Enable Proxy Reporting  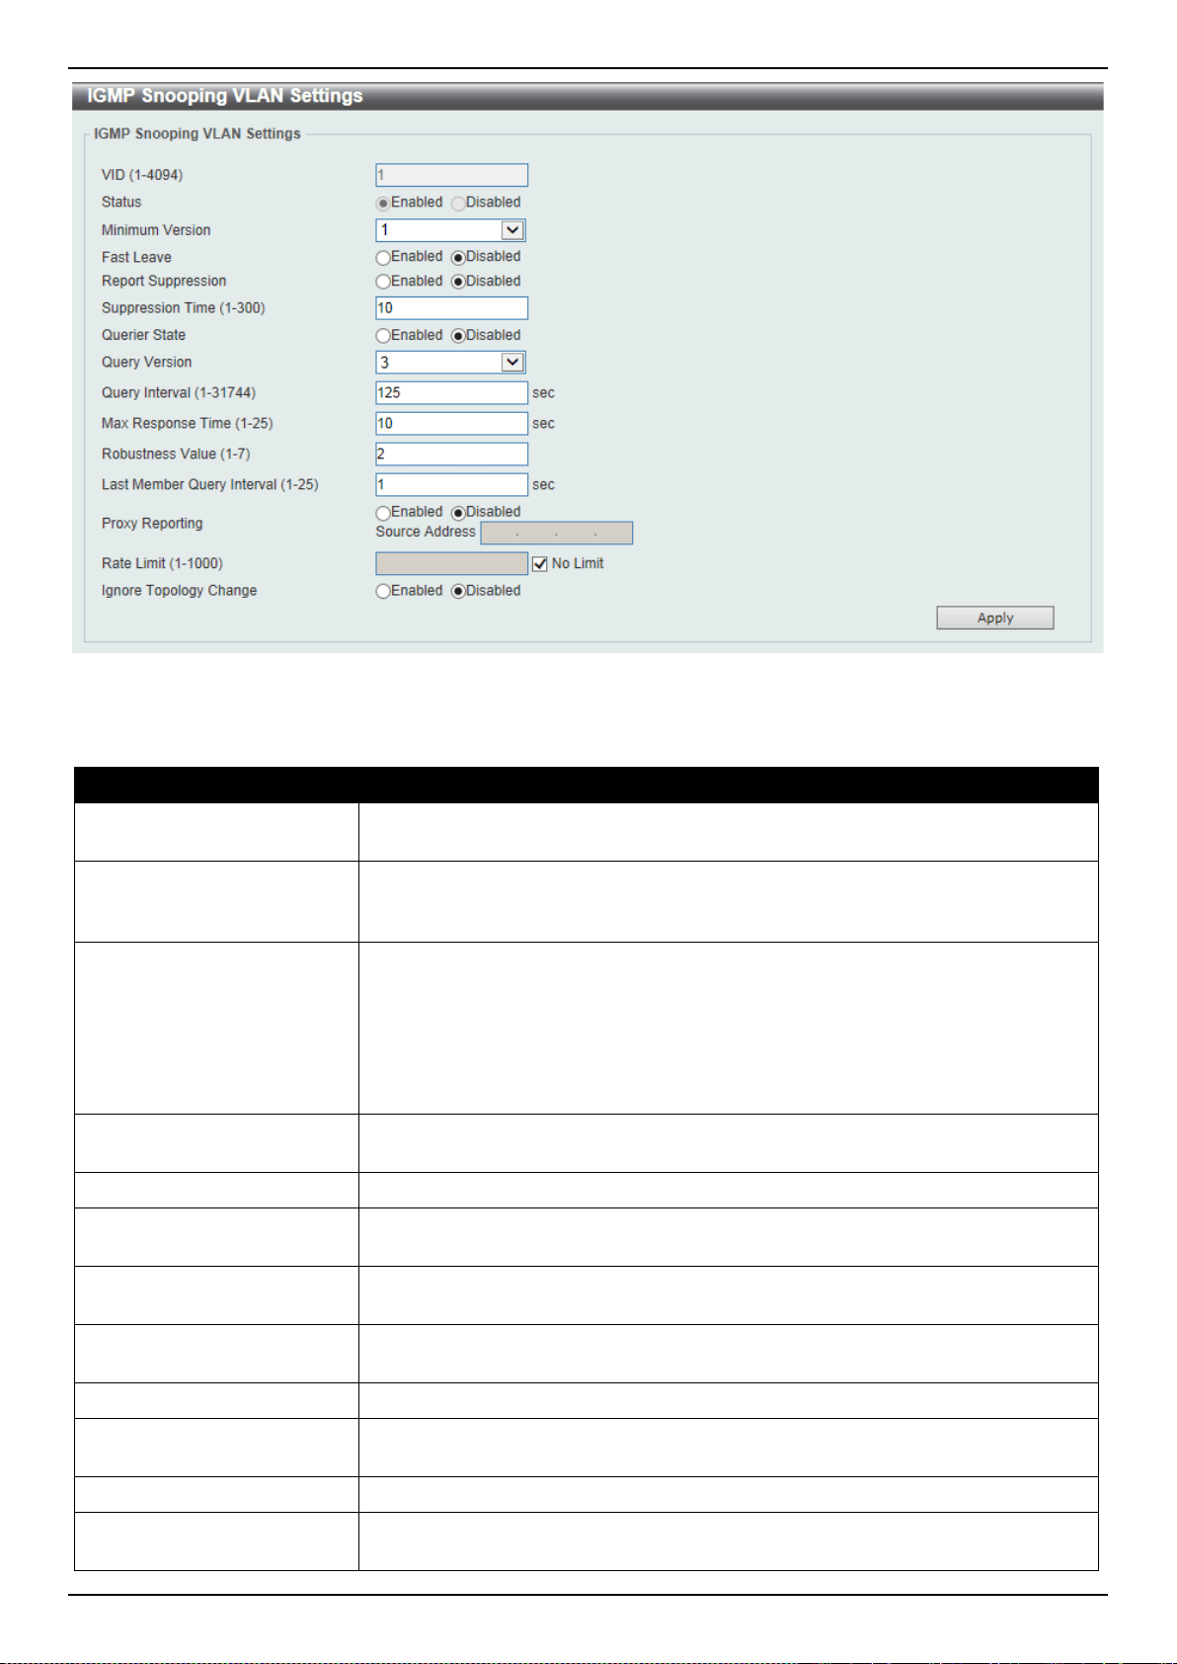tap(383, 513)
